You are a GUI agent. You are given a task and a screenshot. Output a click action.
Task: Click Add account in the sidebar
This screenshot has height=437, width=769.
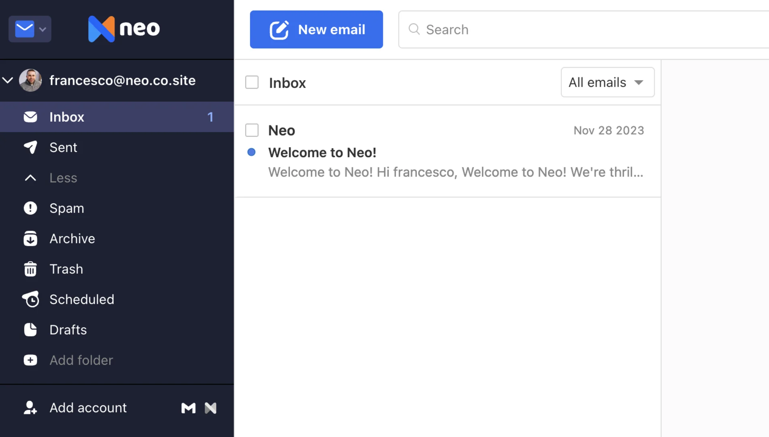[88, 407]
